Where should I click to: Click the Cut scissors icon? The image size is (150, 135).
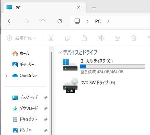pyautogui.click(x=51, y=38)
